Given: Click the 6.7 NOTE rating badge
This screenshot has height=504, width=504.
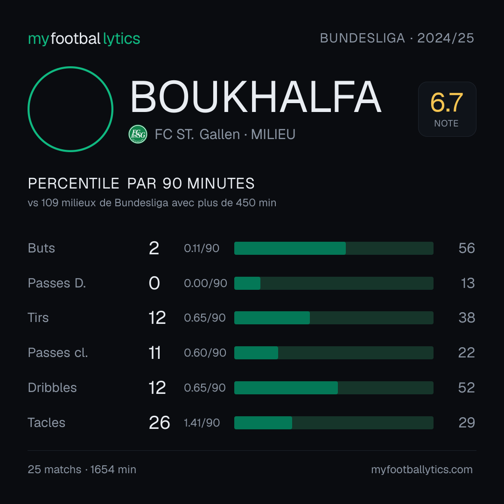Looking at the screenshot, I should point(447,109).
